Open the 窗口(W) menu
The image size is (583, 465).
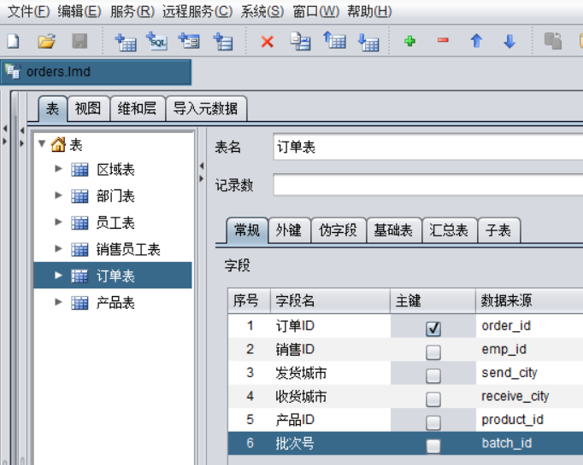tap(316, 11)
